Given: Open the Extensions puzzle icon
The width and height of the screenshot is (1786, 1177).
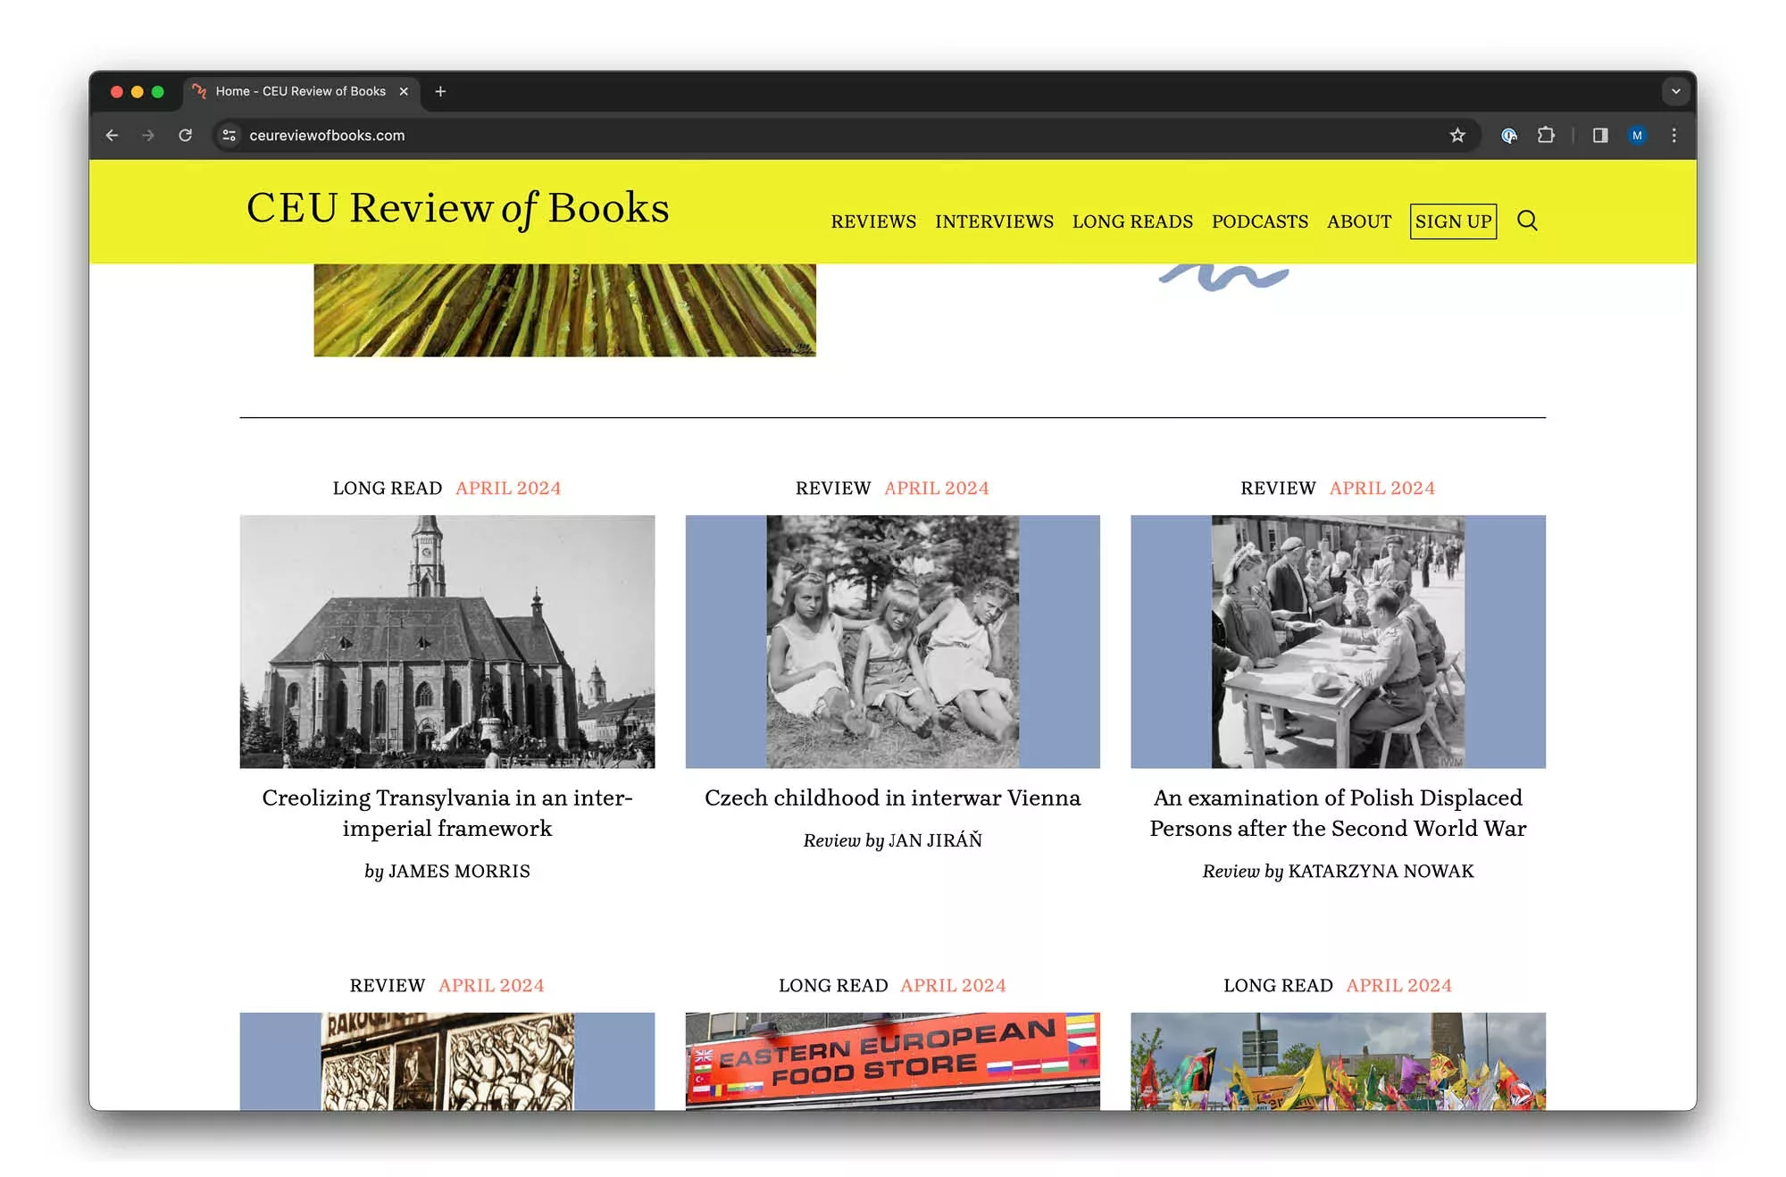Looking at the screenshot, I should click(1546, 135).
